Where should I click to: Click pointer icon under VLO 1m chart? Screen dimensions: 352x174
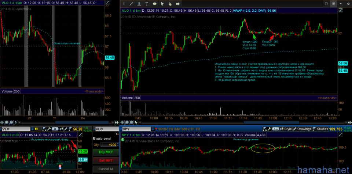(136, 122)
